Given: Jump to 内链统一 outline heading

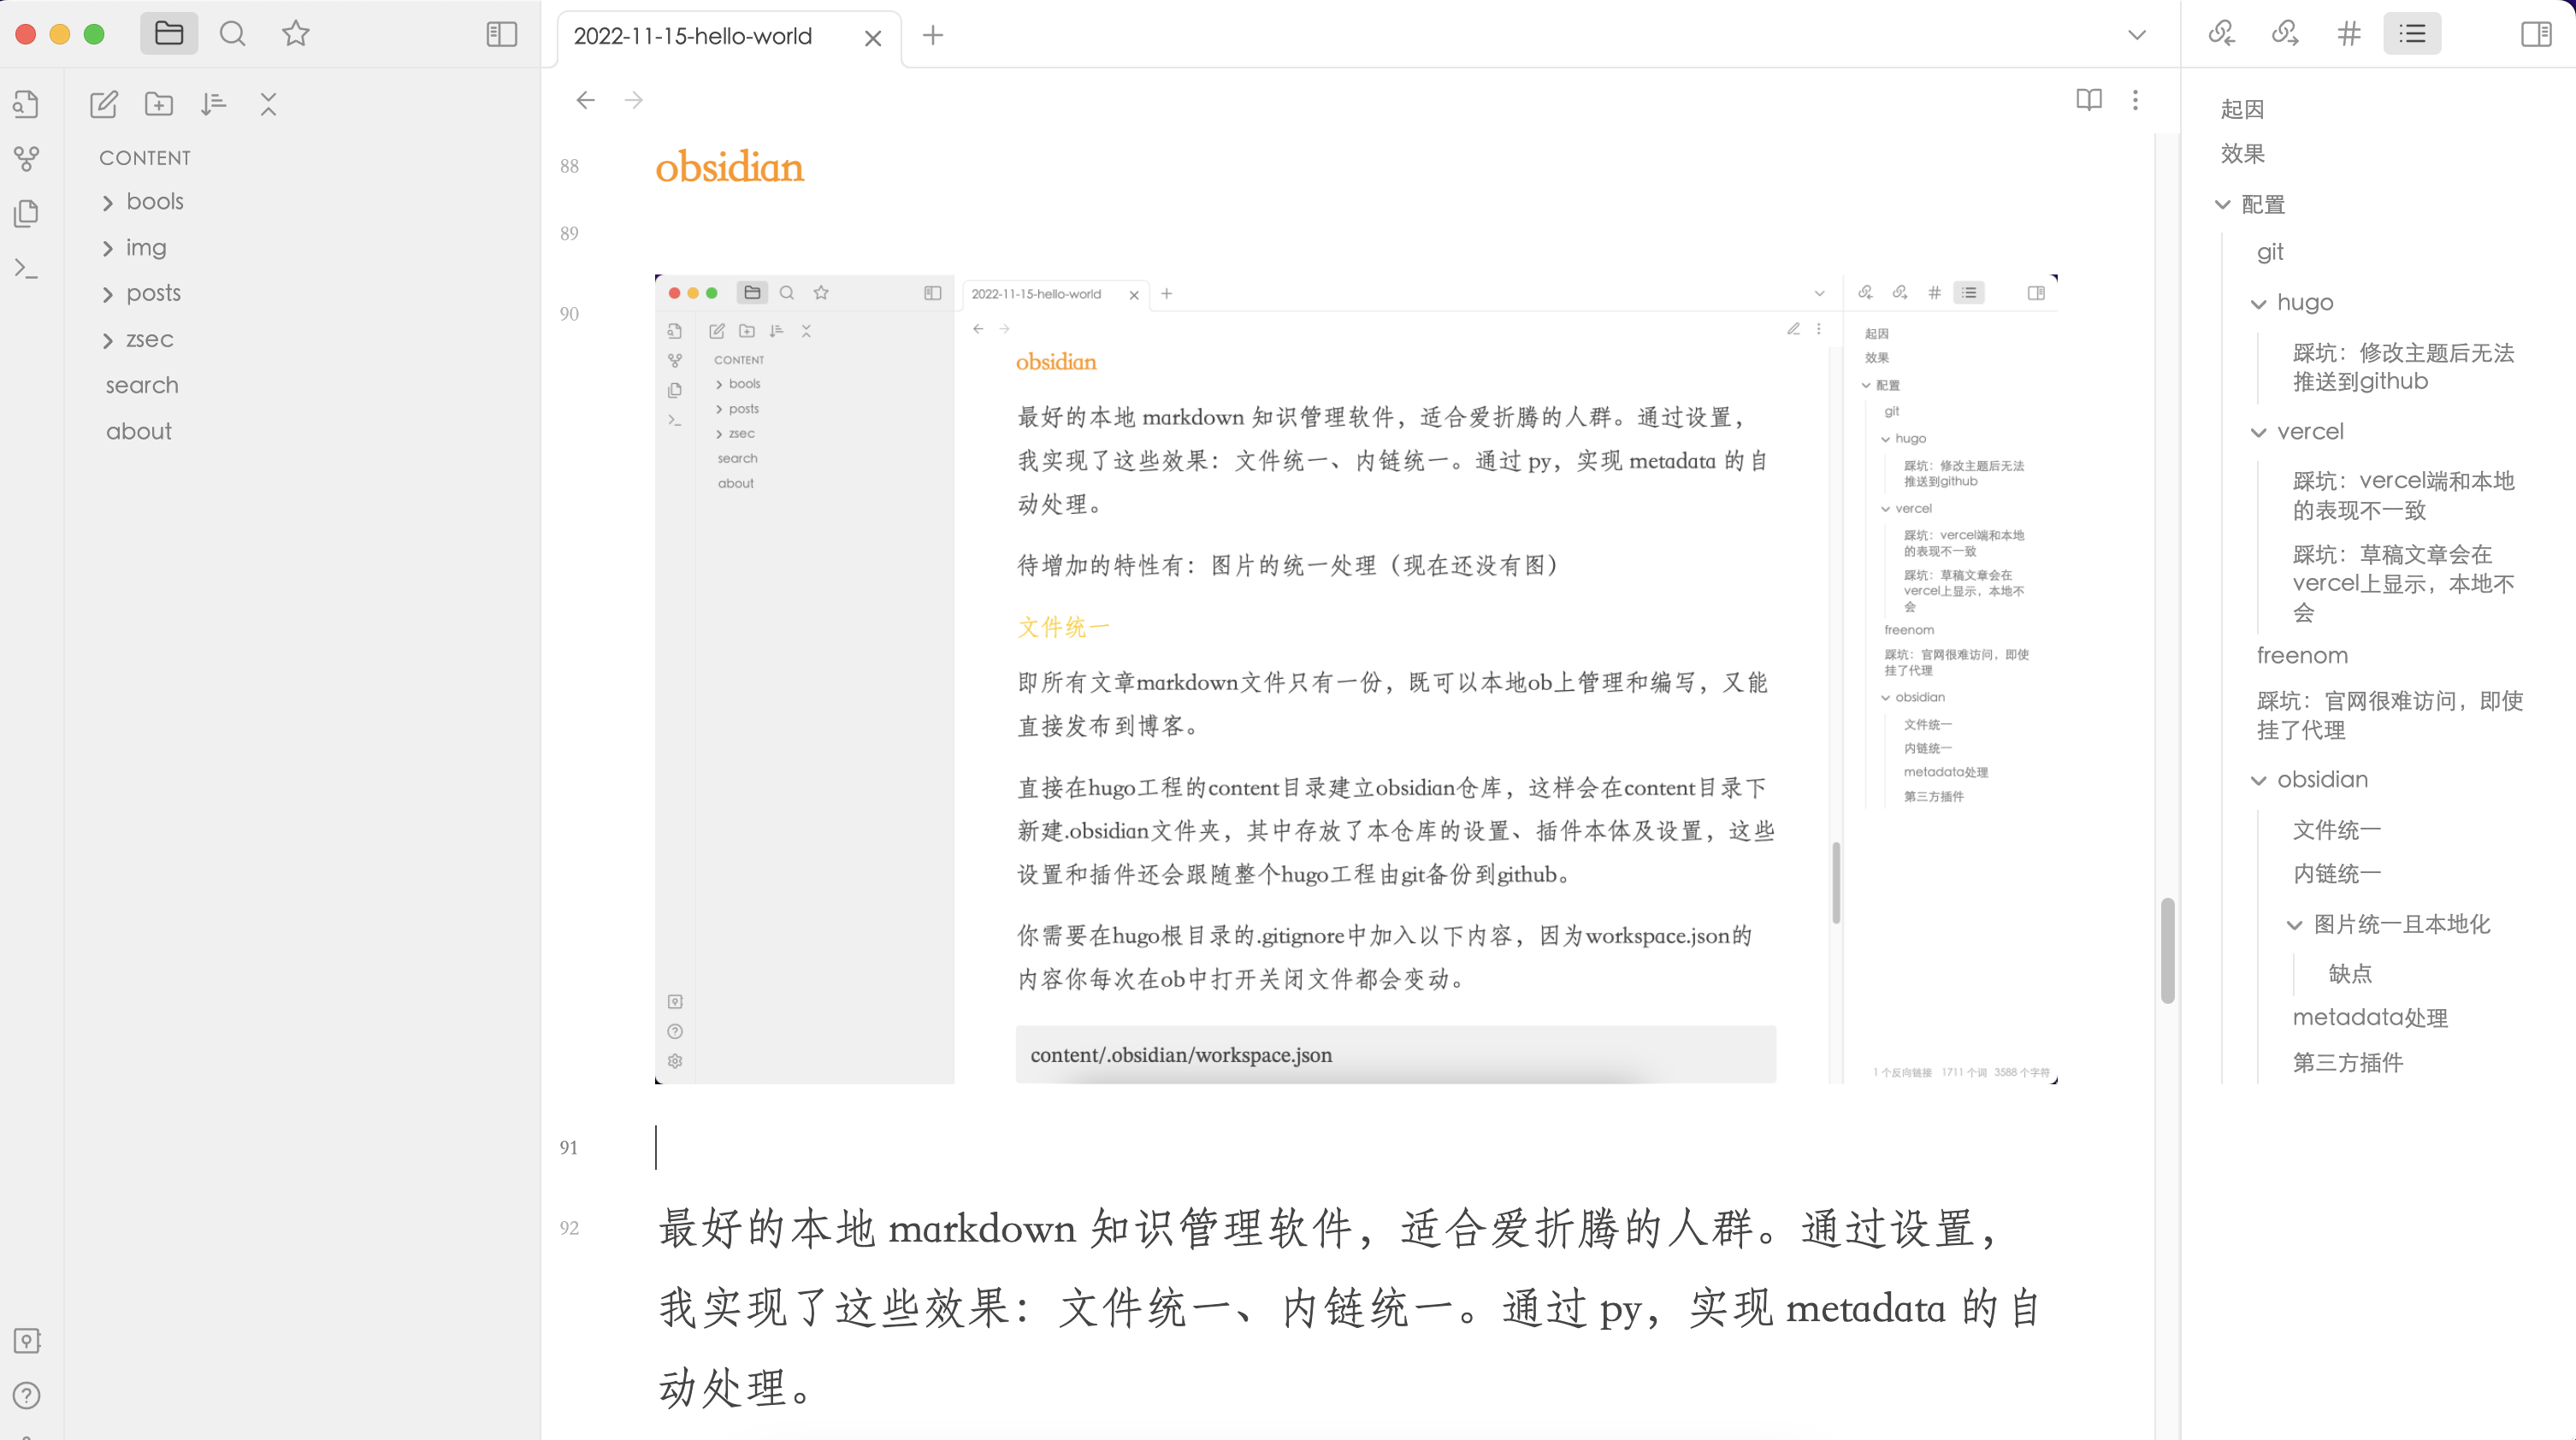Looking at the screenshot, I should pos(2336,873).
